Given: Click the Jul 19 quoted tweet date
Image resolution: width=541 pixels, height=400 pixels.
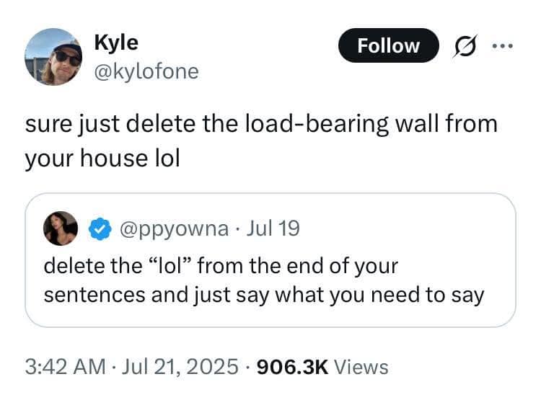Looking at the screenshot, I should pyautogui.click(x=273, y=229).
